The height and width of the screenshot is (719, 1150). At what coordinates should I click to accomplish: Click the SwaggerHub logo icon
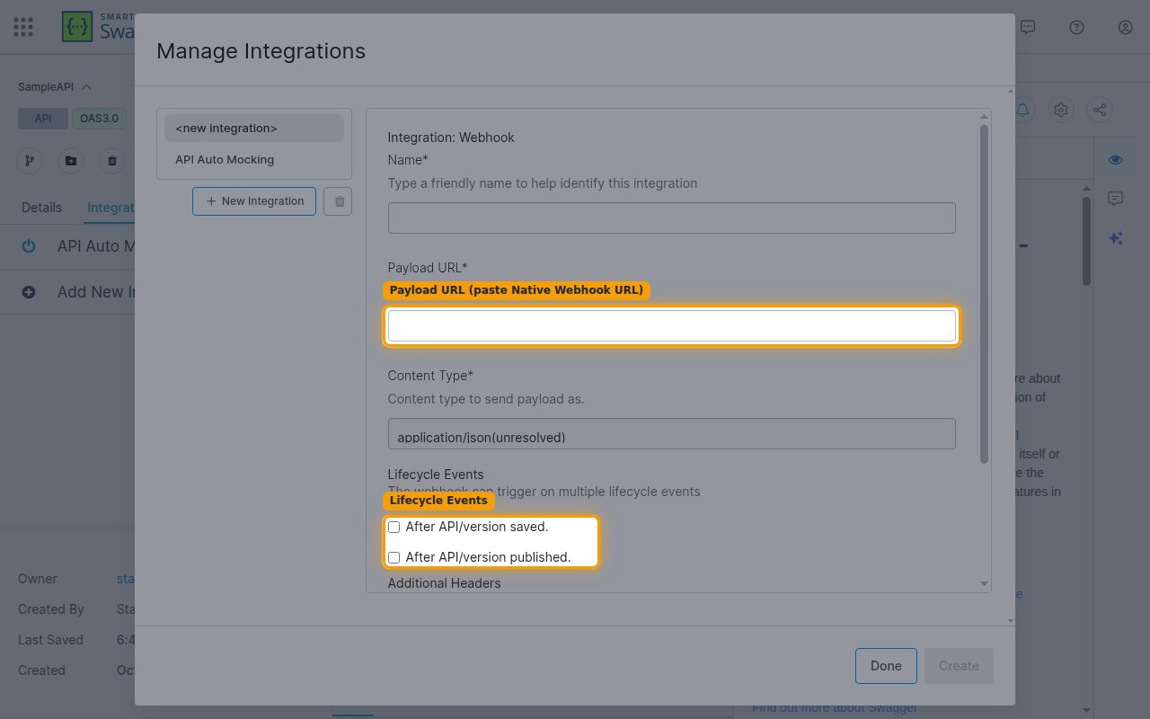pos(77,27)
